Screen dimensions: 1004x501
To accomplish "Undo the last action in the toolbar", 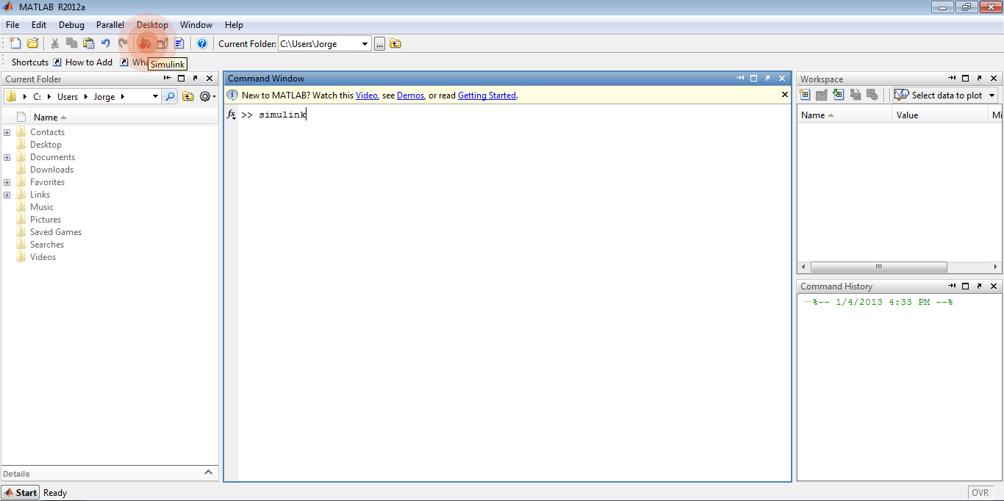I will (106, 43).
